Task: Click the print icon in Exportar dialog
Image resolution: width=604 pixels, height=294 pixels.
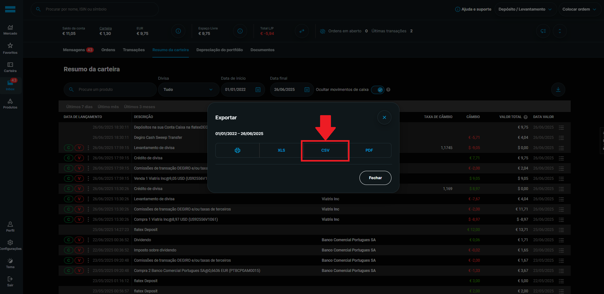Action: pos(238,150)
